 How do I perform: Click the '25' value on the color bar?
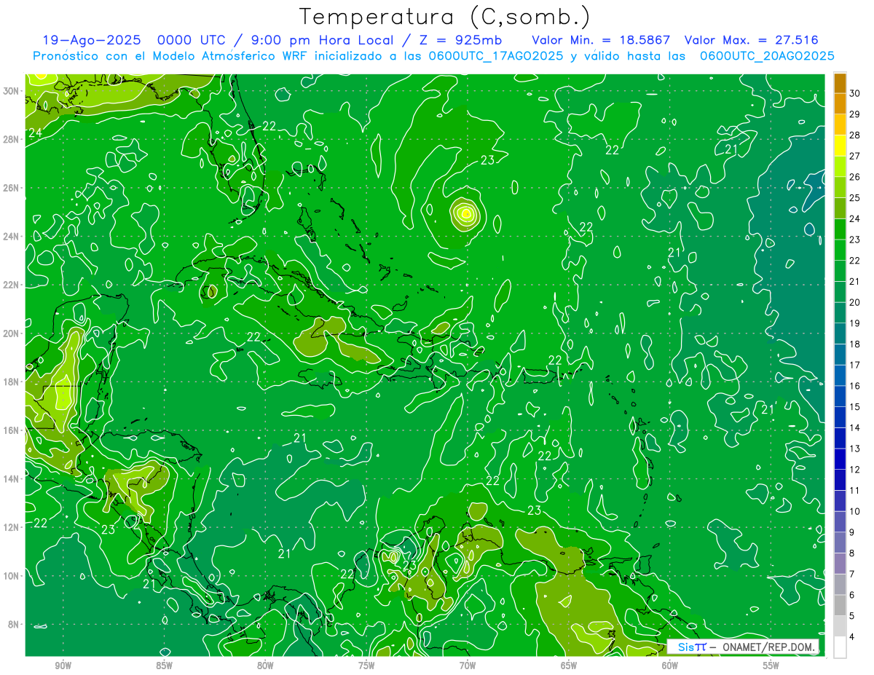coord(855,197)
